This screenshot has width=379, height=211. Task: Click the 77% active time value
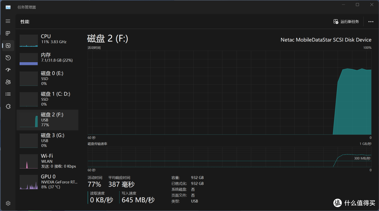[x=94, y=184]
